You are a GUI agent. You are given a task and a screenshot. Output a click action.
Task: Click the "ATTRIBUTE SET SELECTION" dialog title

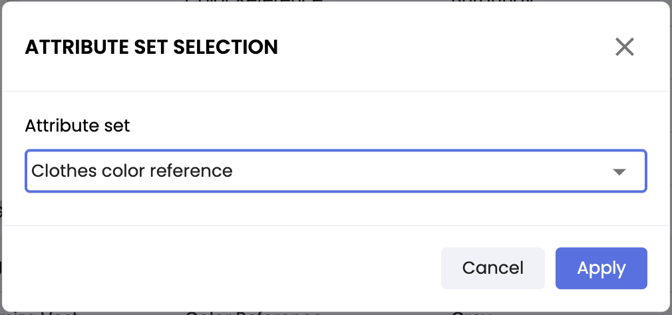click(151, 47)
